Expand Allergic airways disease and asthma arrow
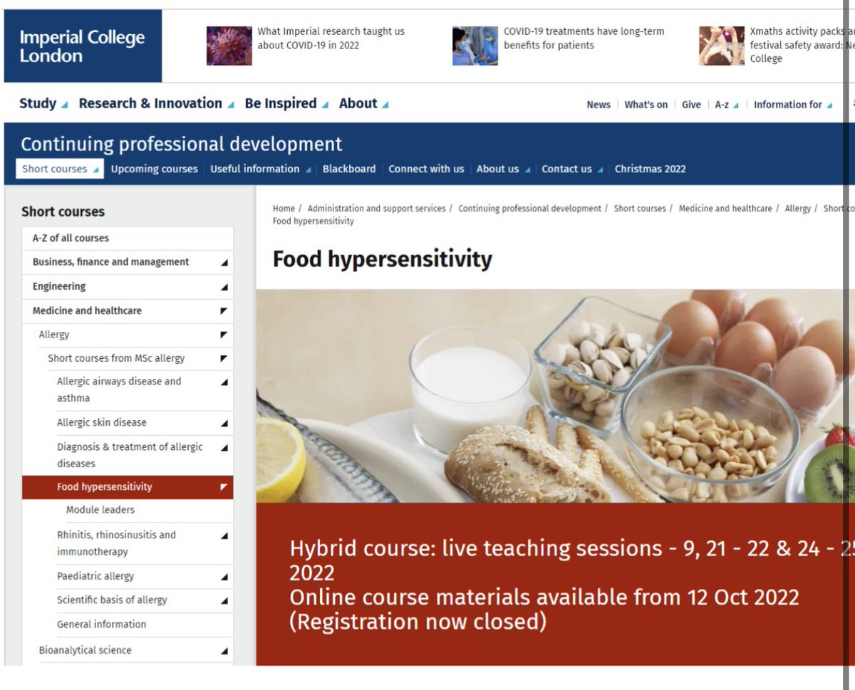855x690 pixels. click(x=224, y=382)
